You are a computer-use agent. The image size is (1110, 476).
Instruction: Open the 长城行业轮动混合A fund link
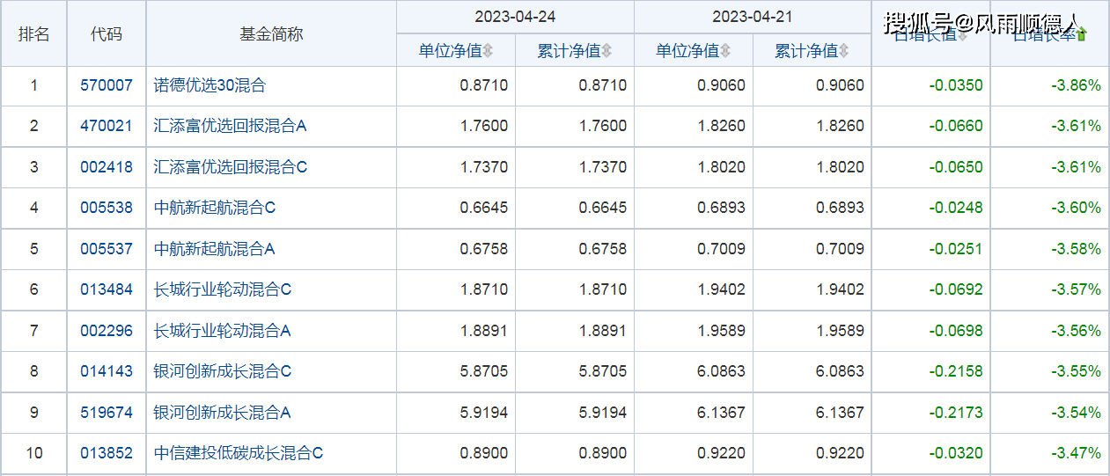point(223,331)
